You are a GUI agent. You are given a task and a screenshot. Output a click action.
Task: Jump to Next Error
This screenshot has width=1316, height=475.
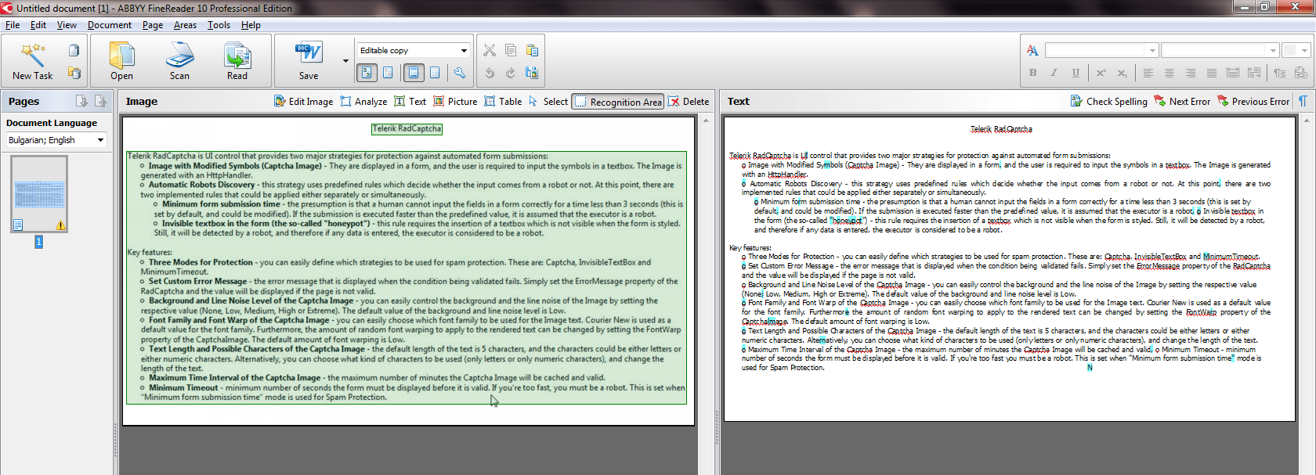pos(1182,102)
